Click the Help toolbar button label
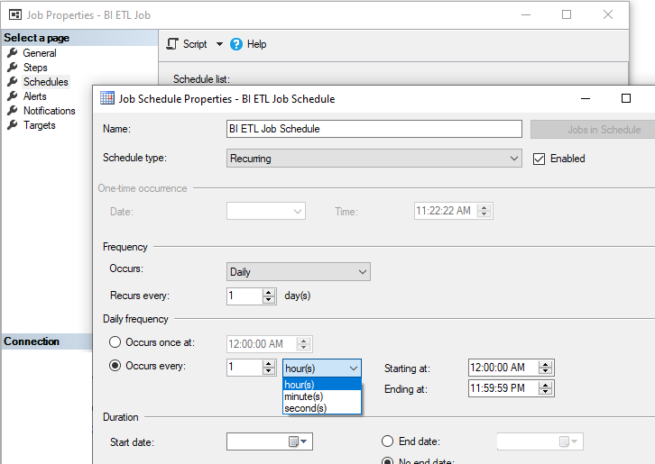655x464 pixels. 256,44
